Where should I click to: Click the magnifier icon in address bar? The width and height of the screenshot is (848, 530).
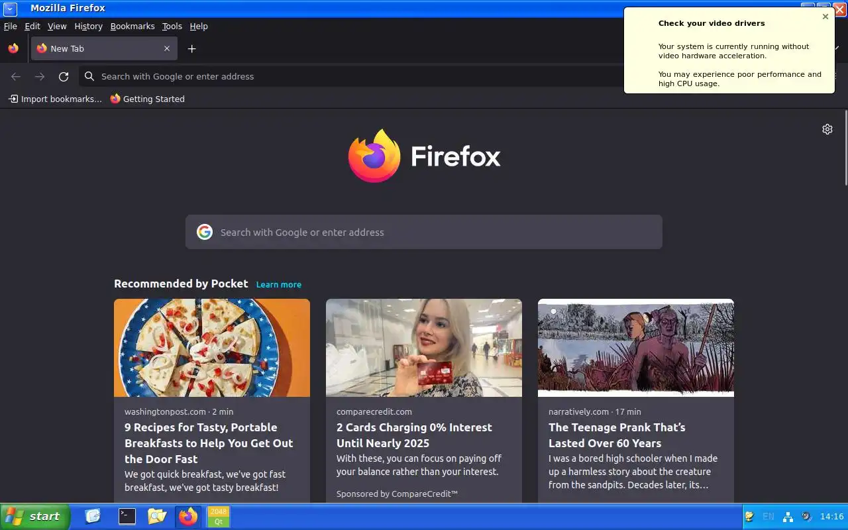tap(89, 76)
